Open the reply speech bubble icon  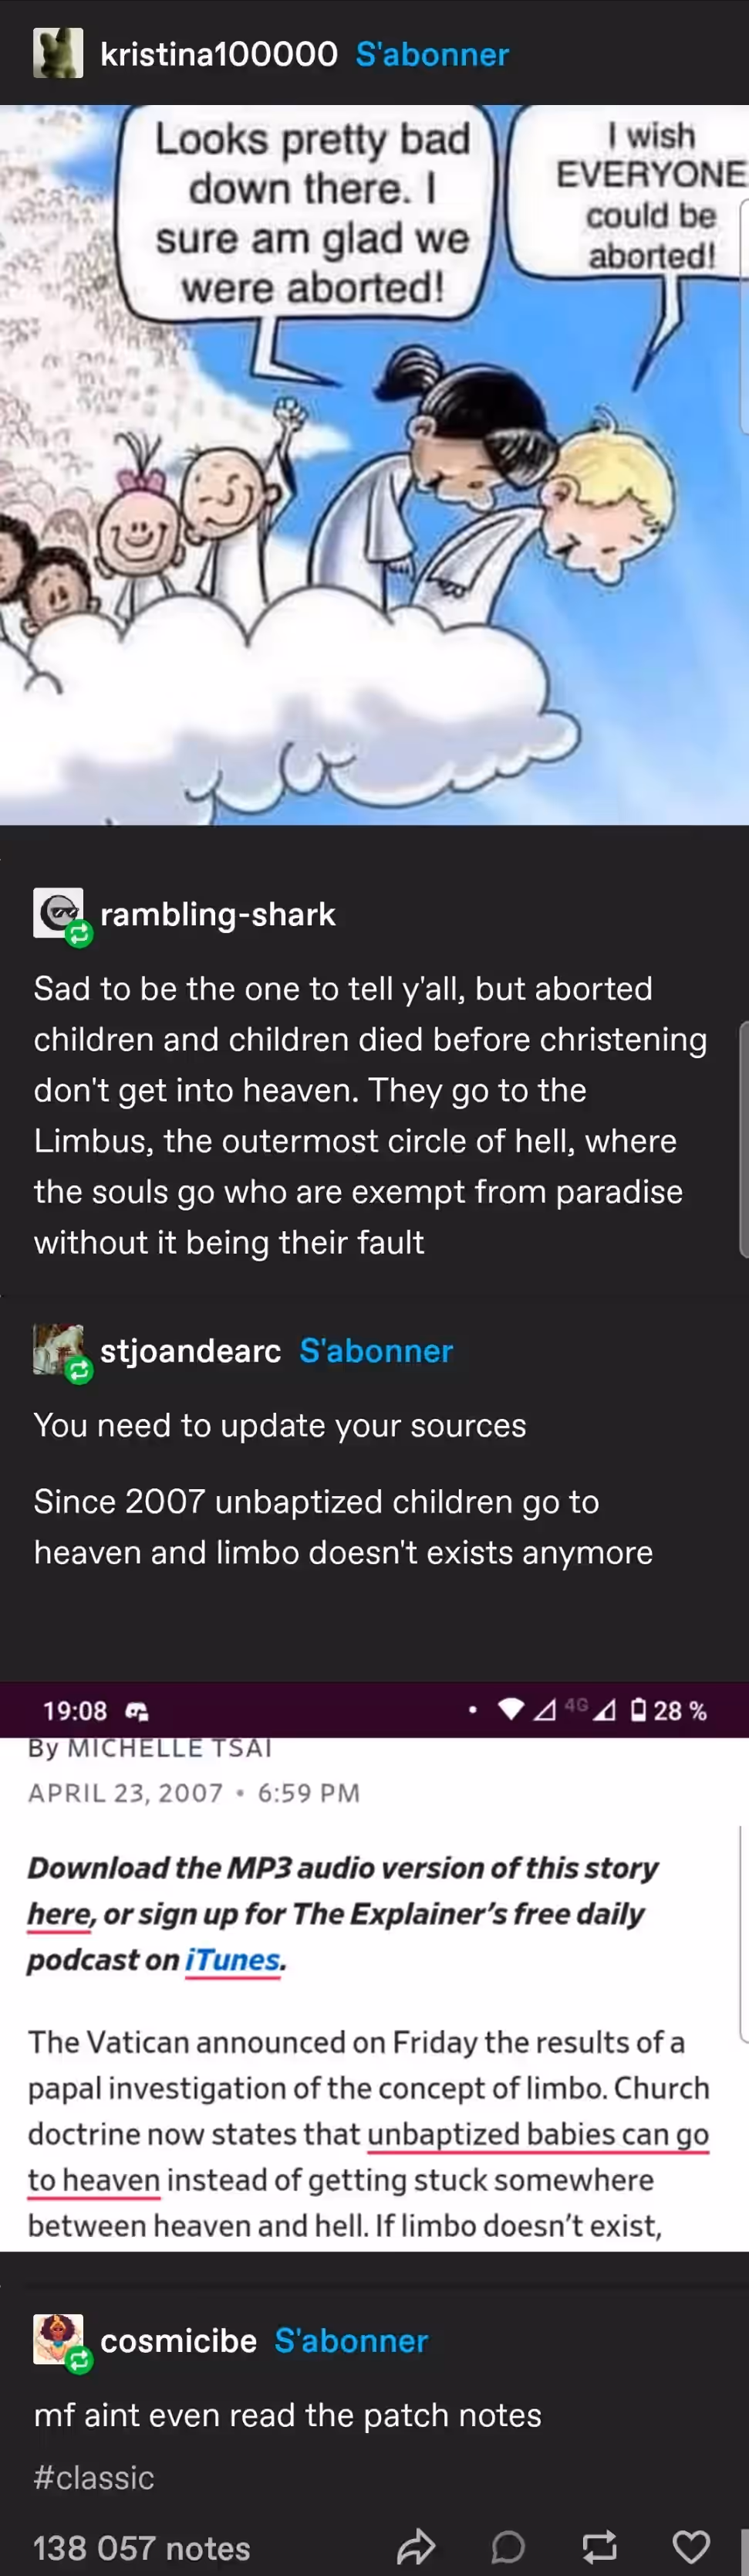[508, 2546]
